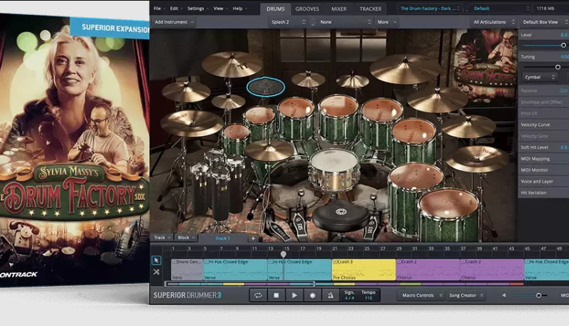Select the DRUMS tab

(275, 9)
